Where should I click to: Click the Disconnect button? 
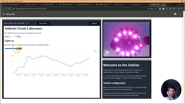[x=43, y=23]
